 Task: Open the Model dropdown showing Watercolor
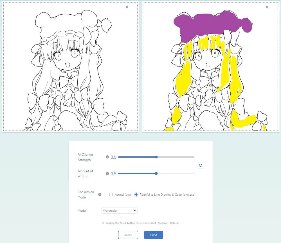pos(120,211)
